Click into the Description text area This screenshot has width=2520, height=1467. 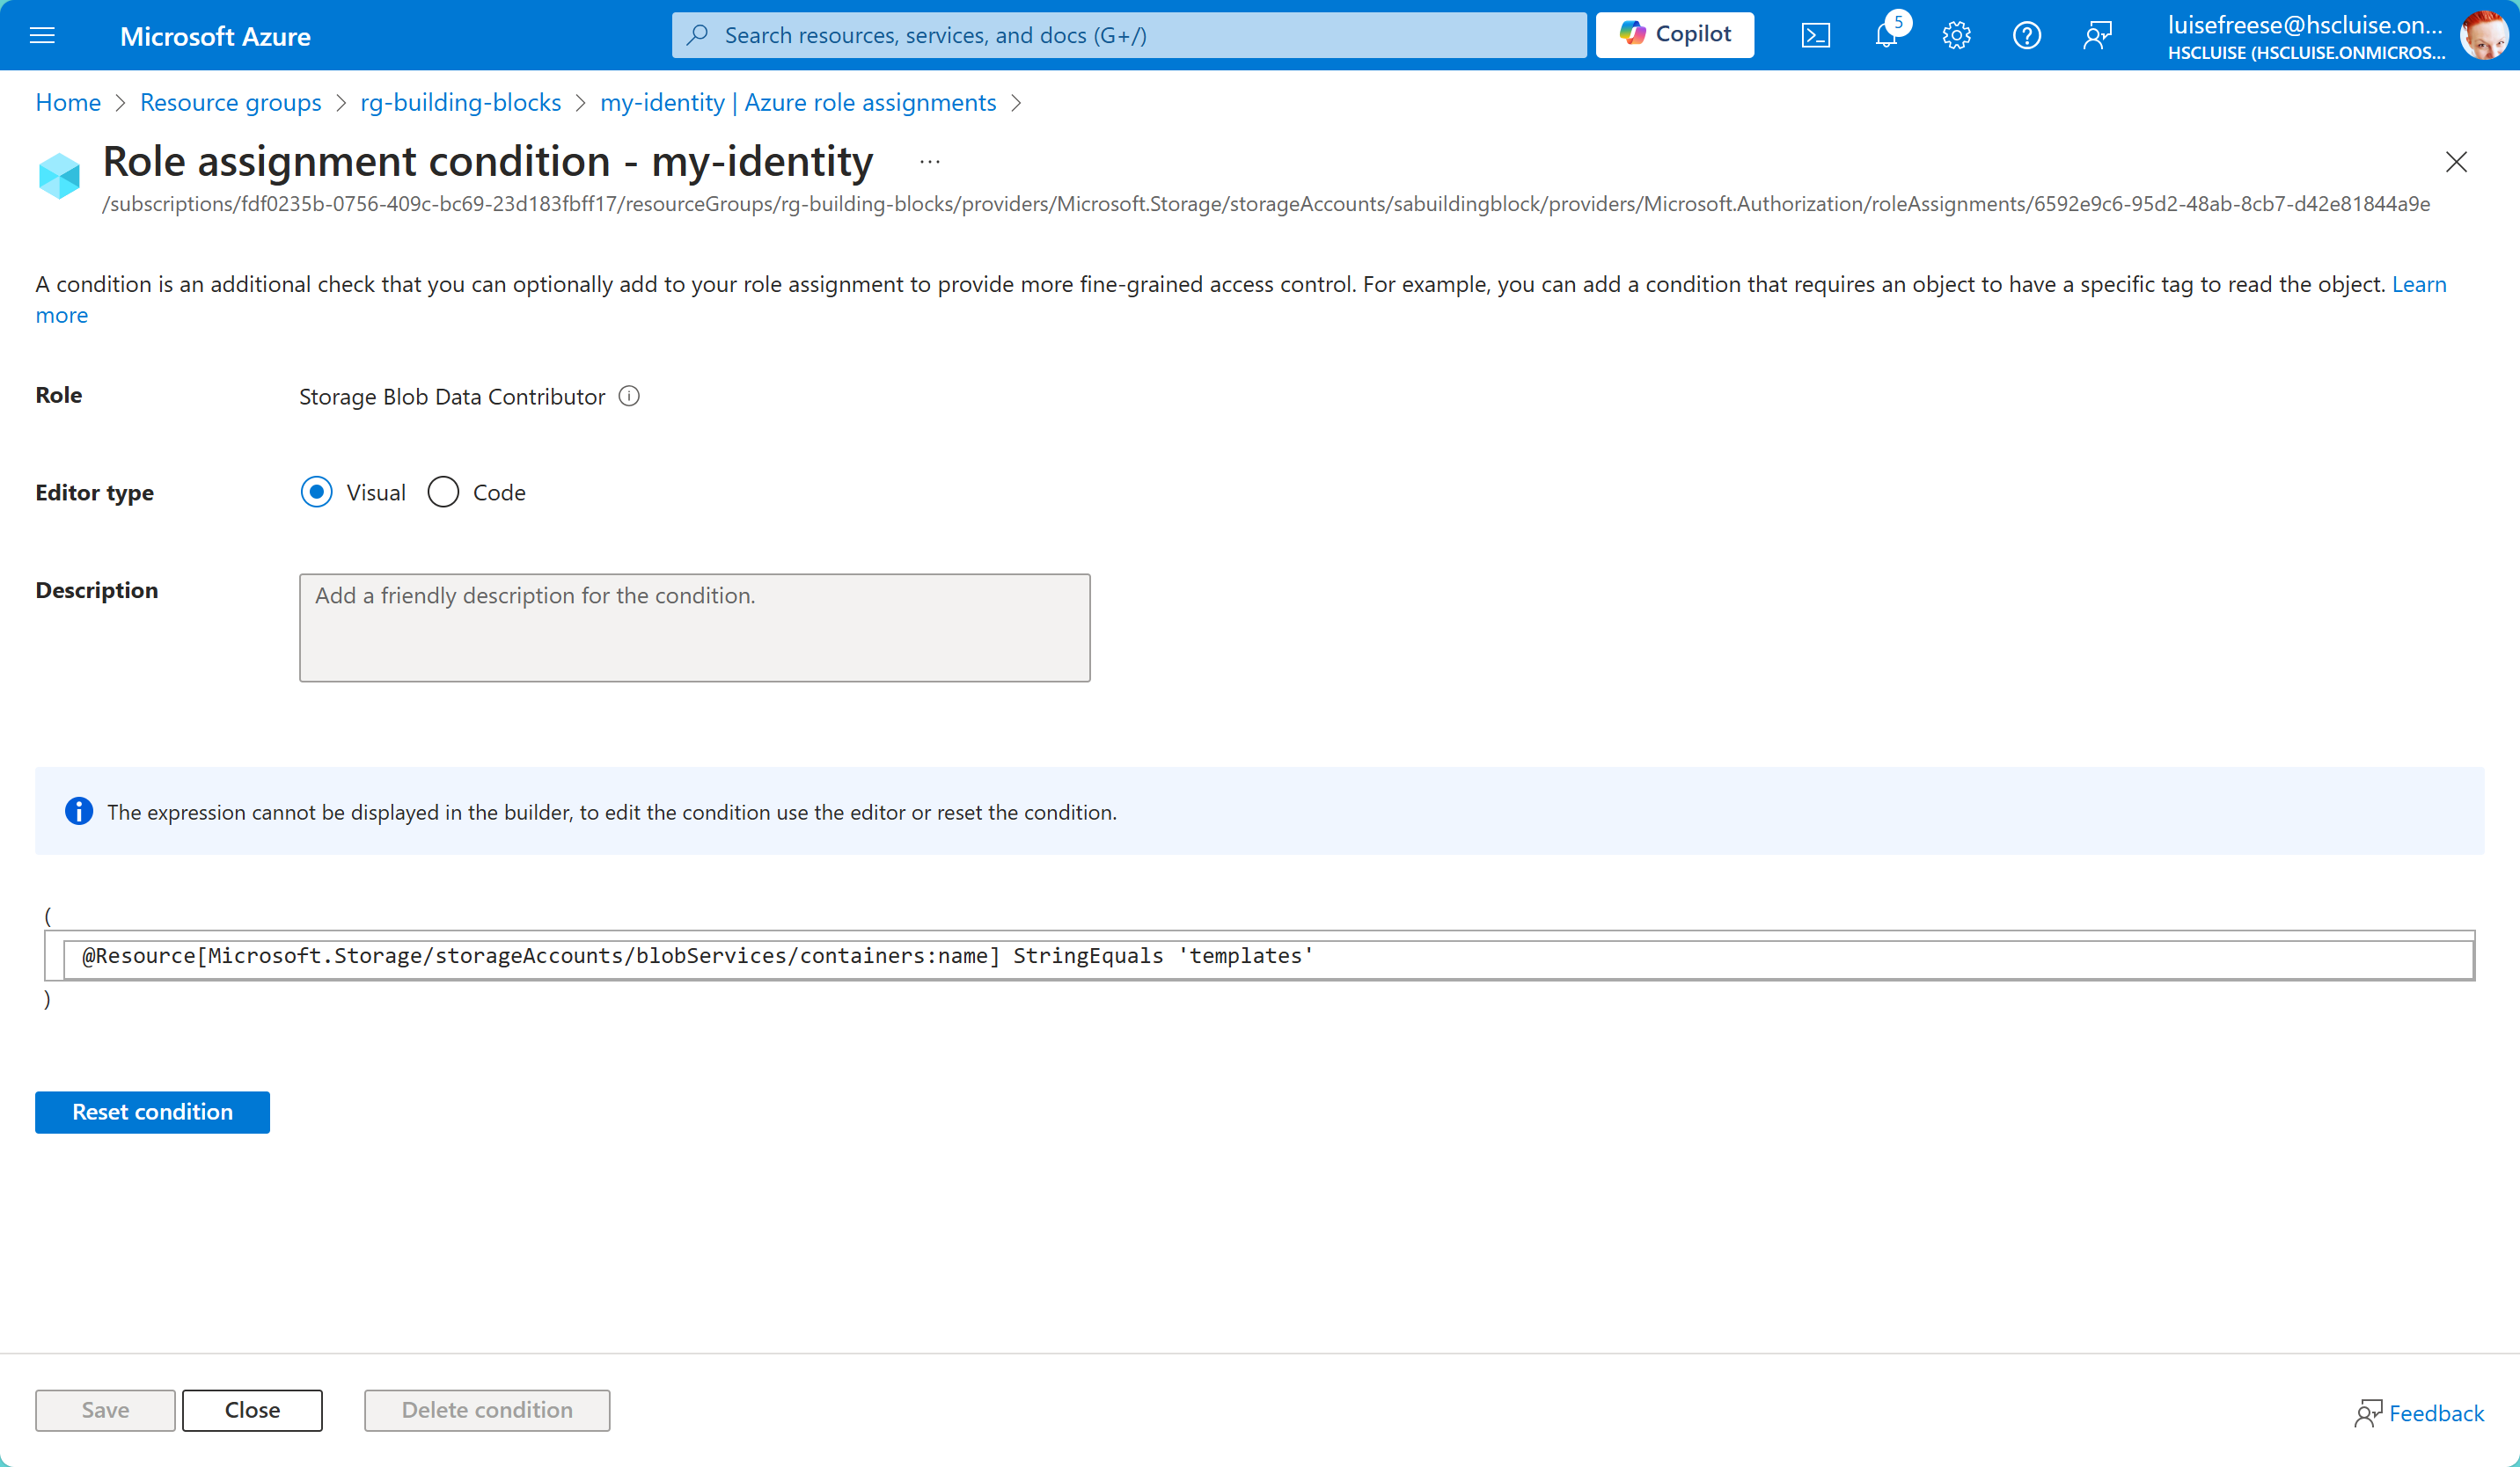[694, 628]
